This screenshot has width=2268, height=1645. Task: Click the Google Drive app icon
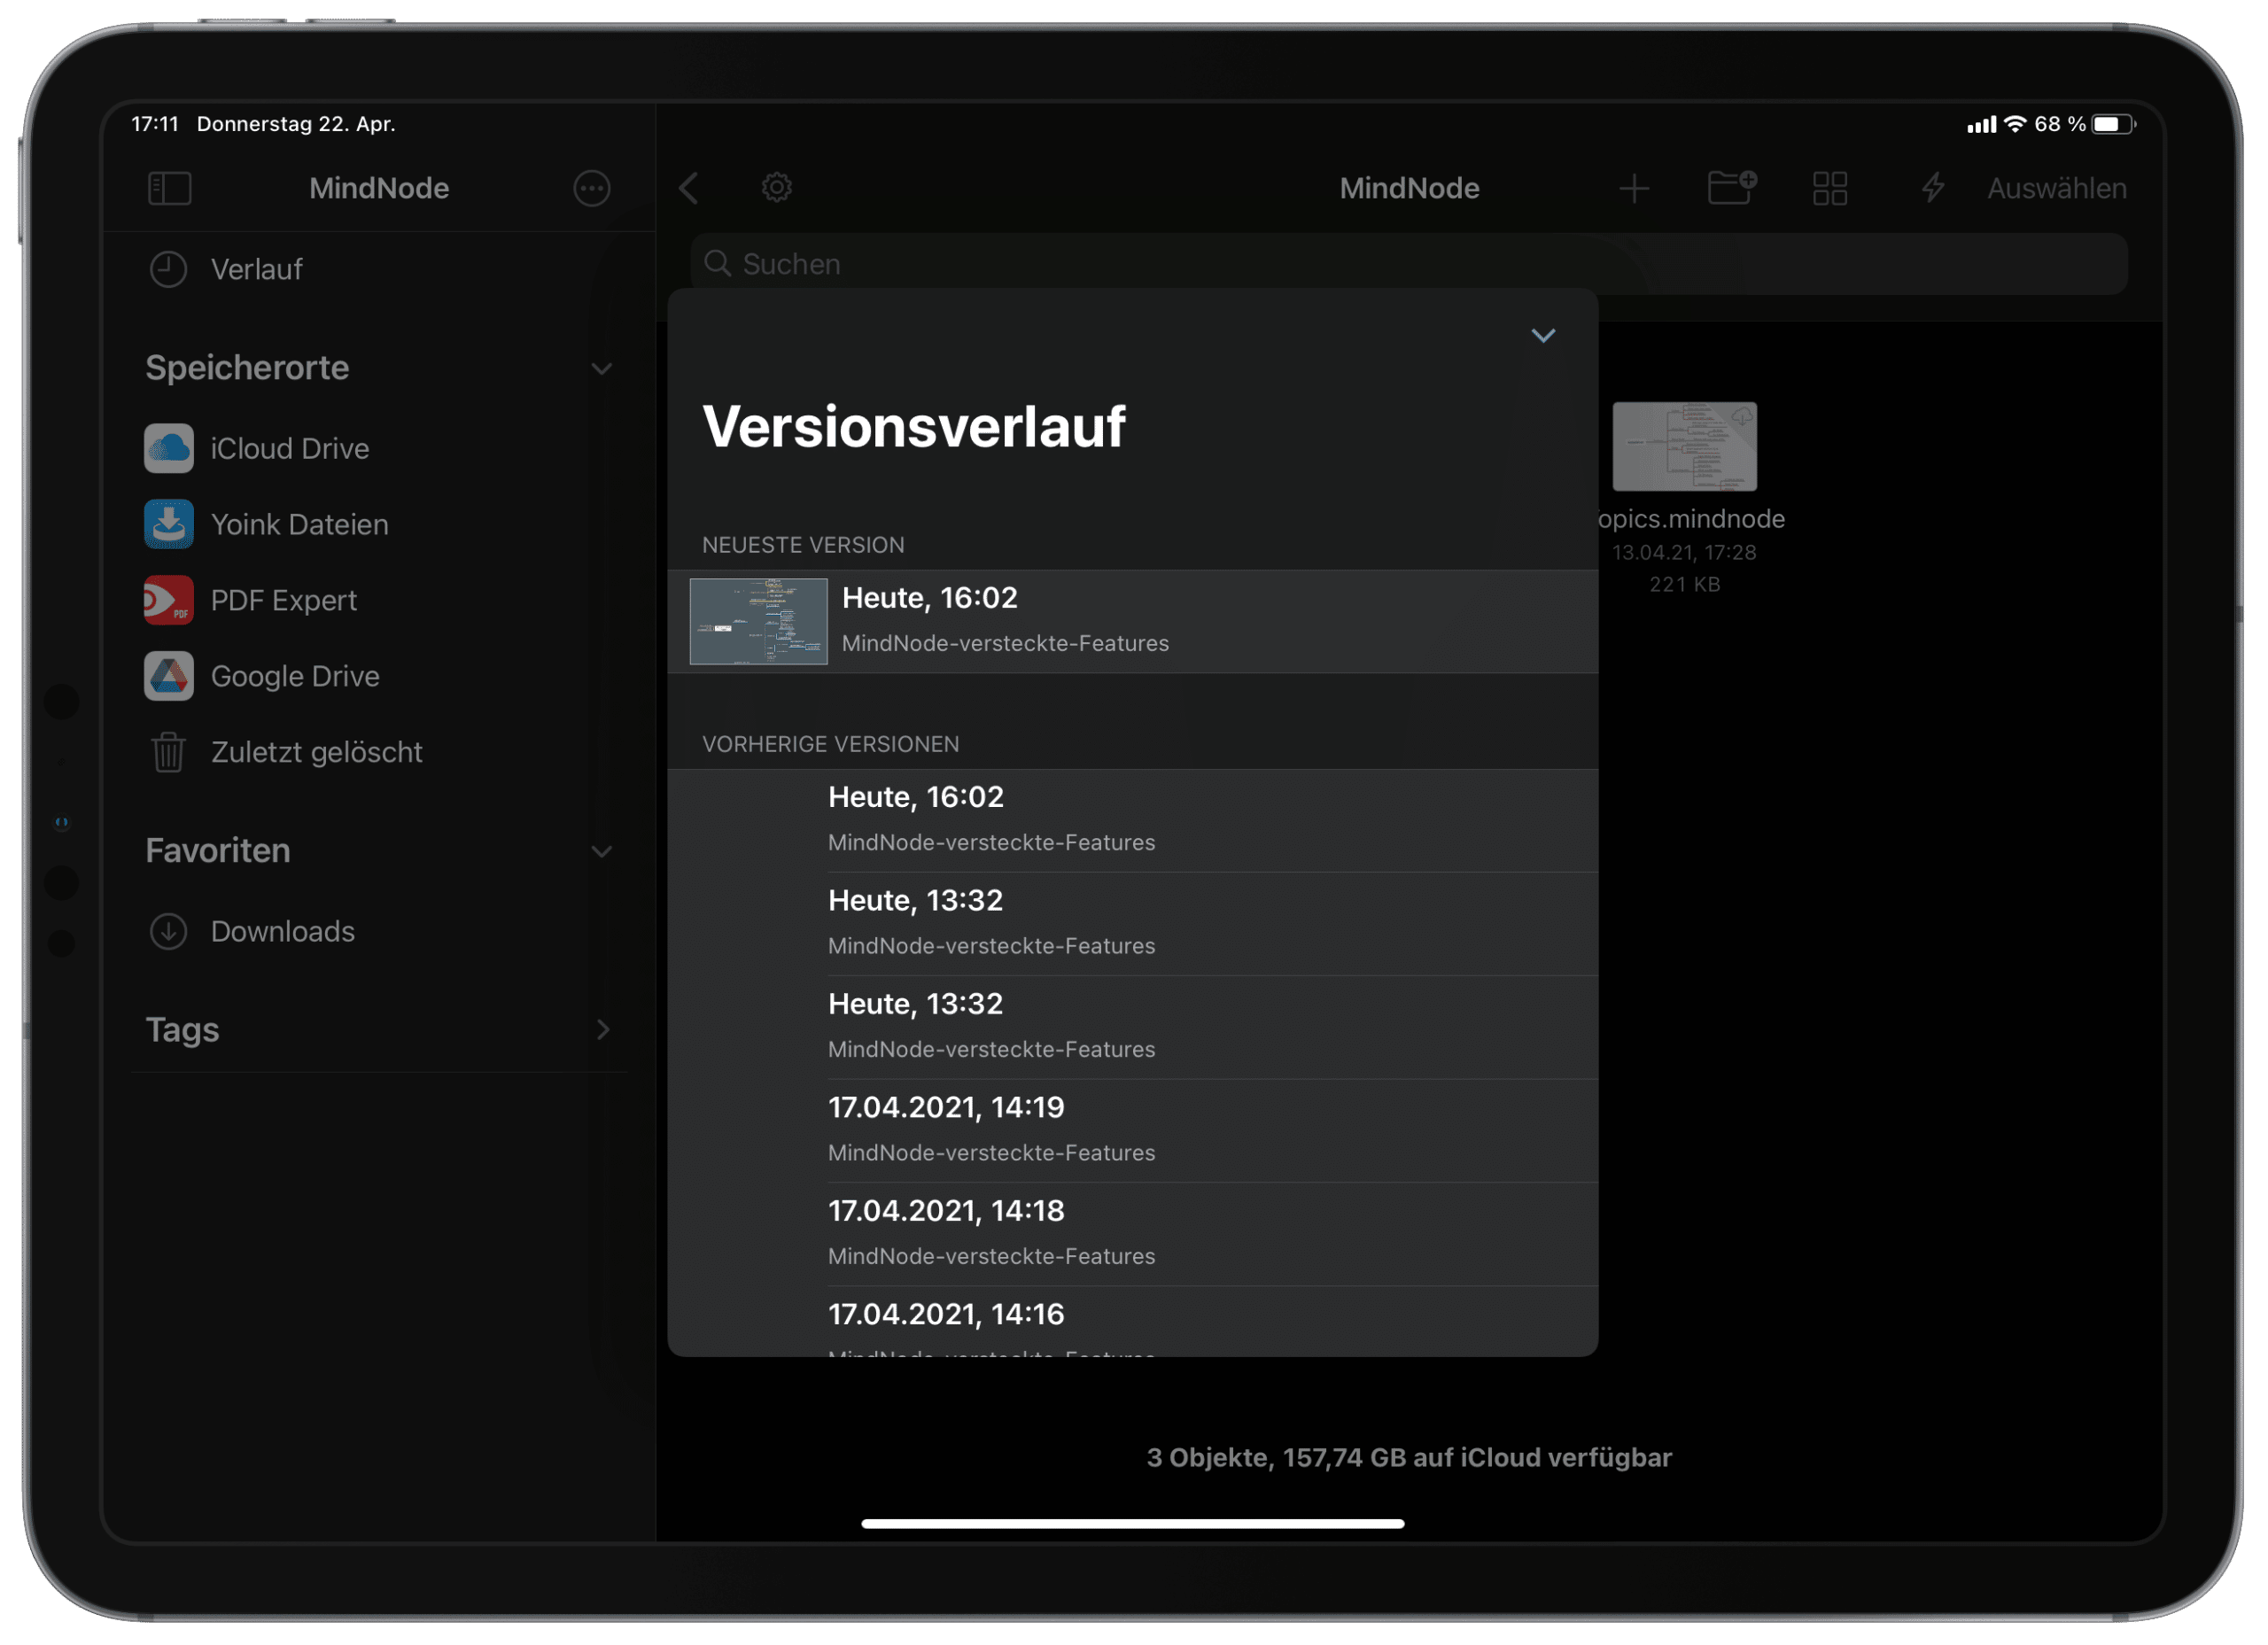pyautogui.click(x=169, y=677)
